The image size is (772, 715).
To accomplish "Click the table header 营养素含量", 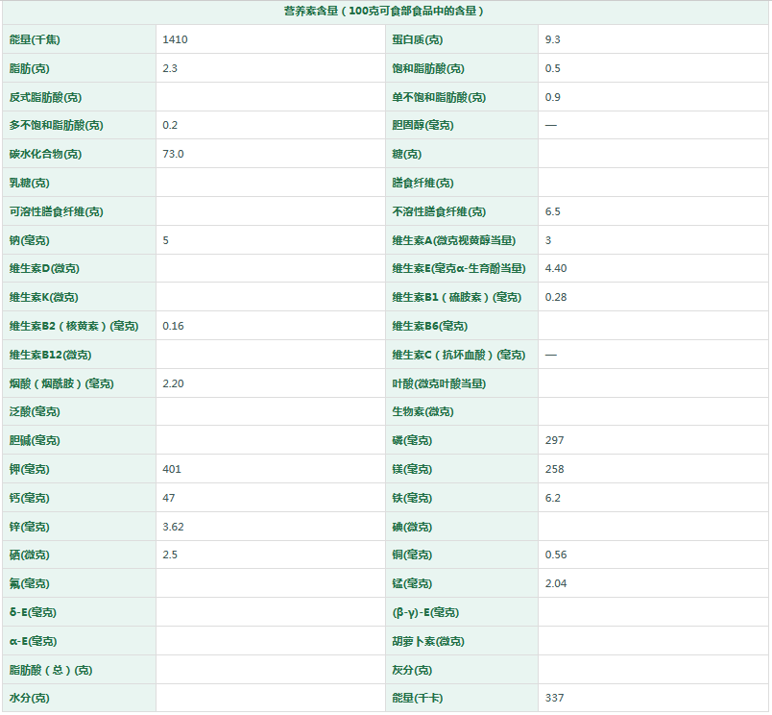I will coord(384,12).
